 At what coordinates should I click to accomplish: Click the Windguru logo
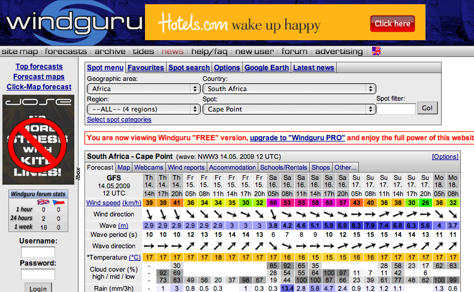click(x=72, y=23)
